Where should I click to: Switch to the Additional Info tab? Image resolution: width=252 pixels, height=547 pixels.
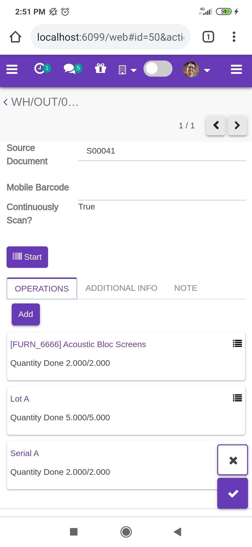click(x=121, y=288)
